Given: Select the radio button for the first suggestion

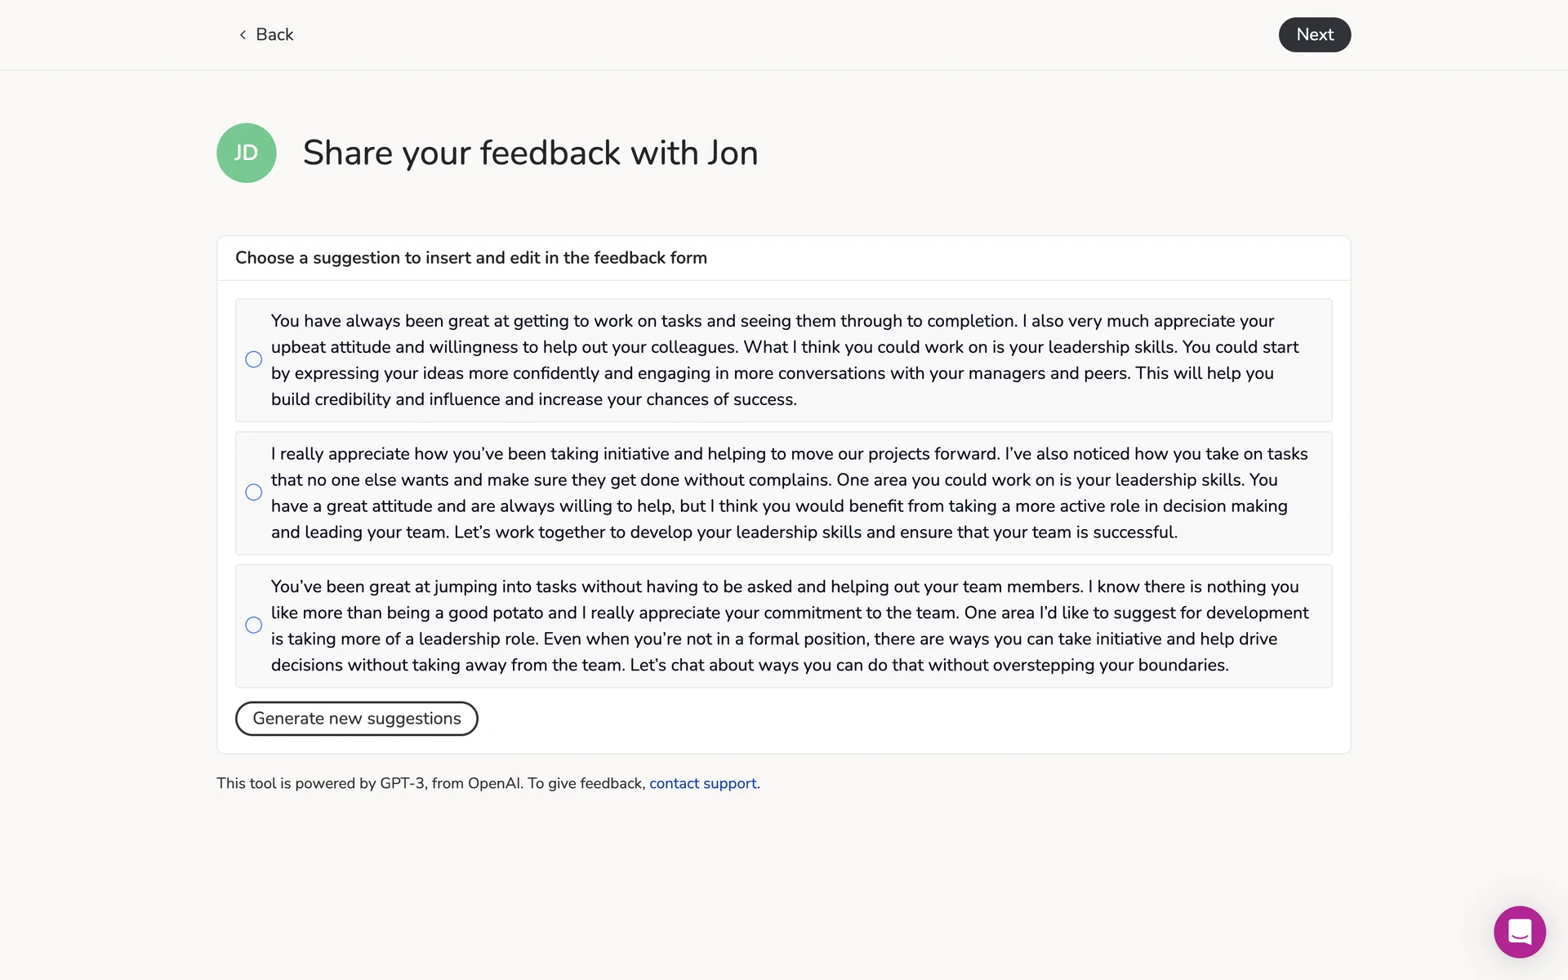Looking at the screenshot, I should (254, 359).
